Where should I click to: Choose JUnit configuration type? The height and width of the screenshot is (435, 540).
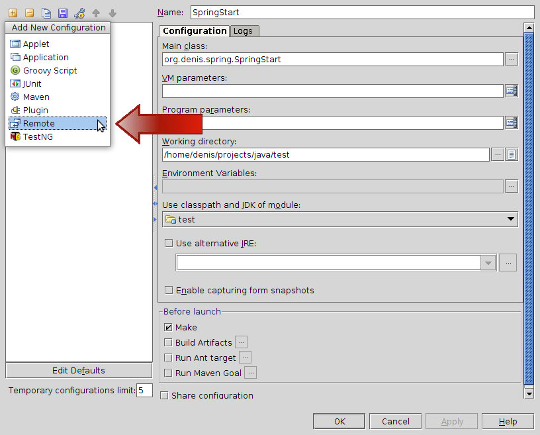click(58, 84)
